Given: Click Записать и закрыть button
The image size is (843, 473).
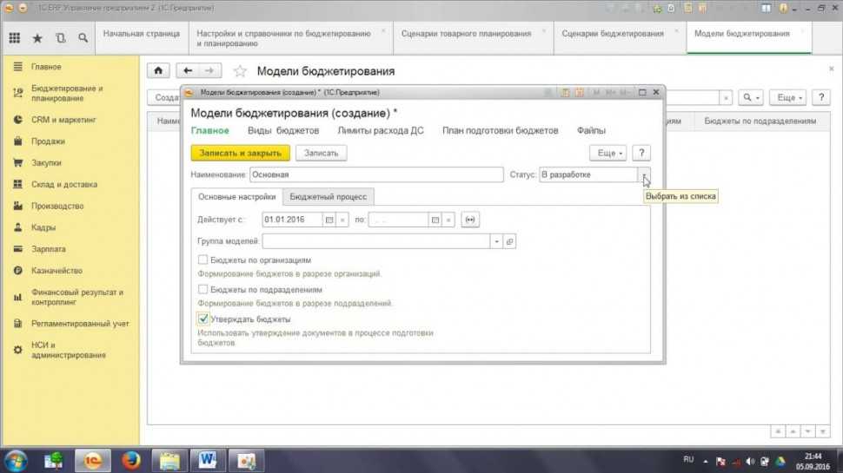Looking at the screenshot, I should click(241, 153).
